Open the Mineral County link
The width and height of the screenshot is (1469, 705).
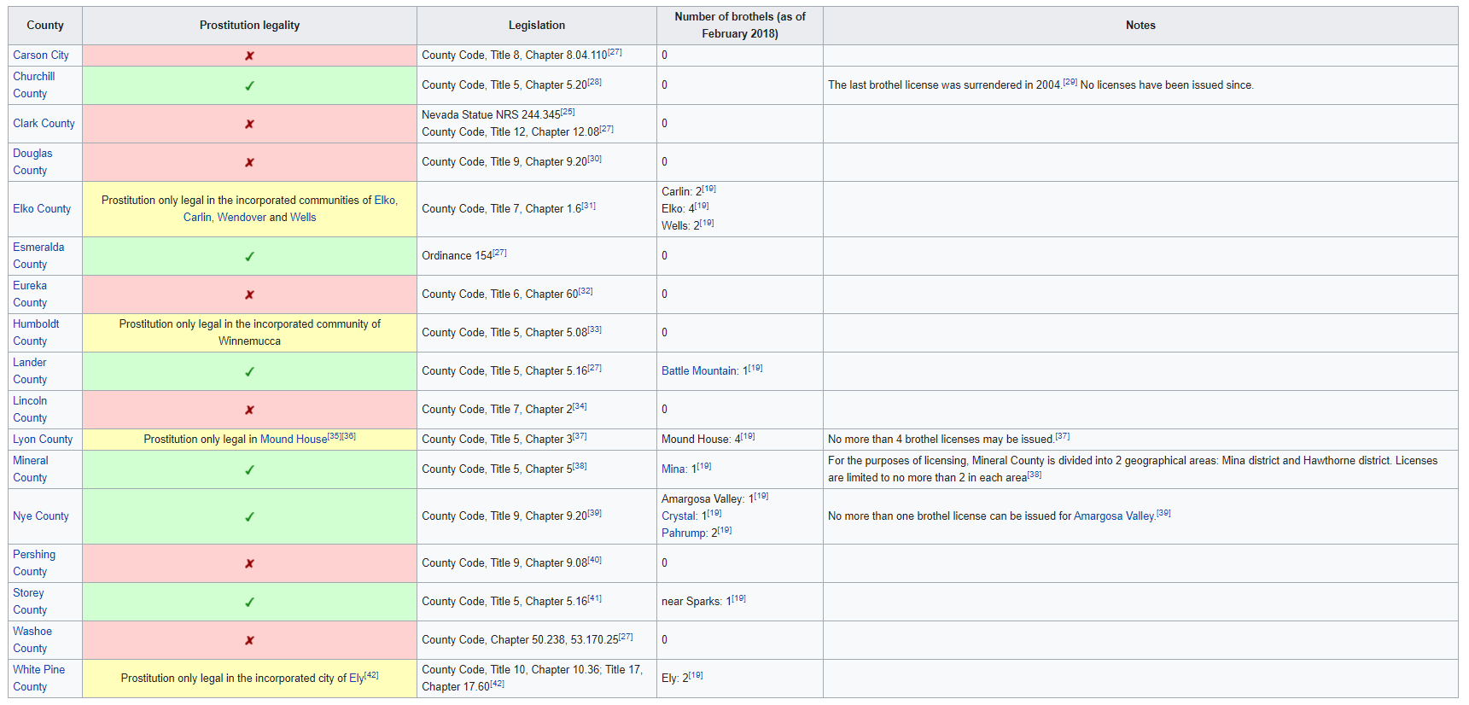click(31, 469)
